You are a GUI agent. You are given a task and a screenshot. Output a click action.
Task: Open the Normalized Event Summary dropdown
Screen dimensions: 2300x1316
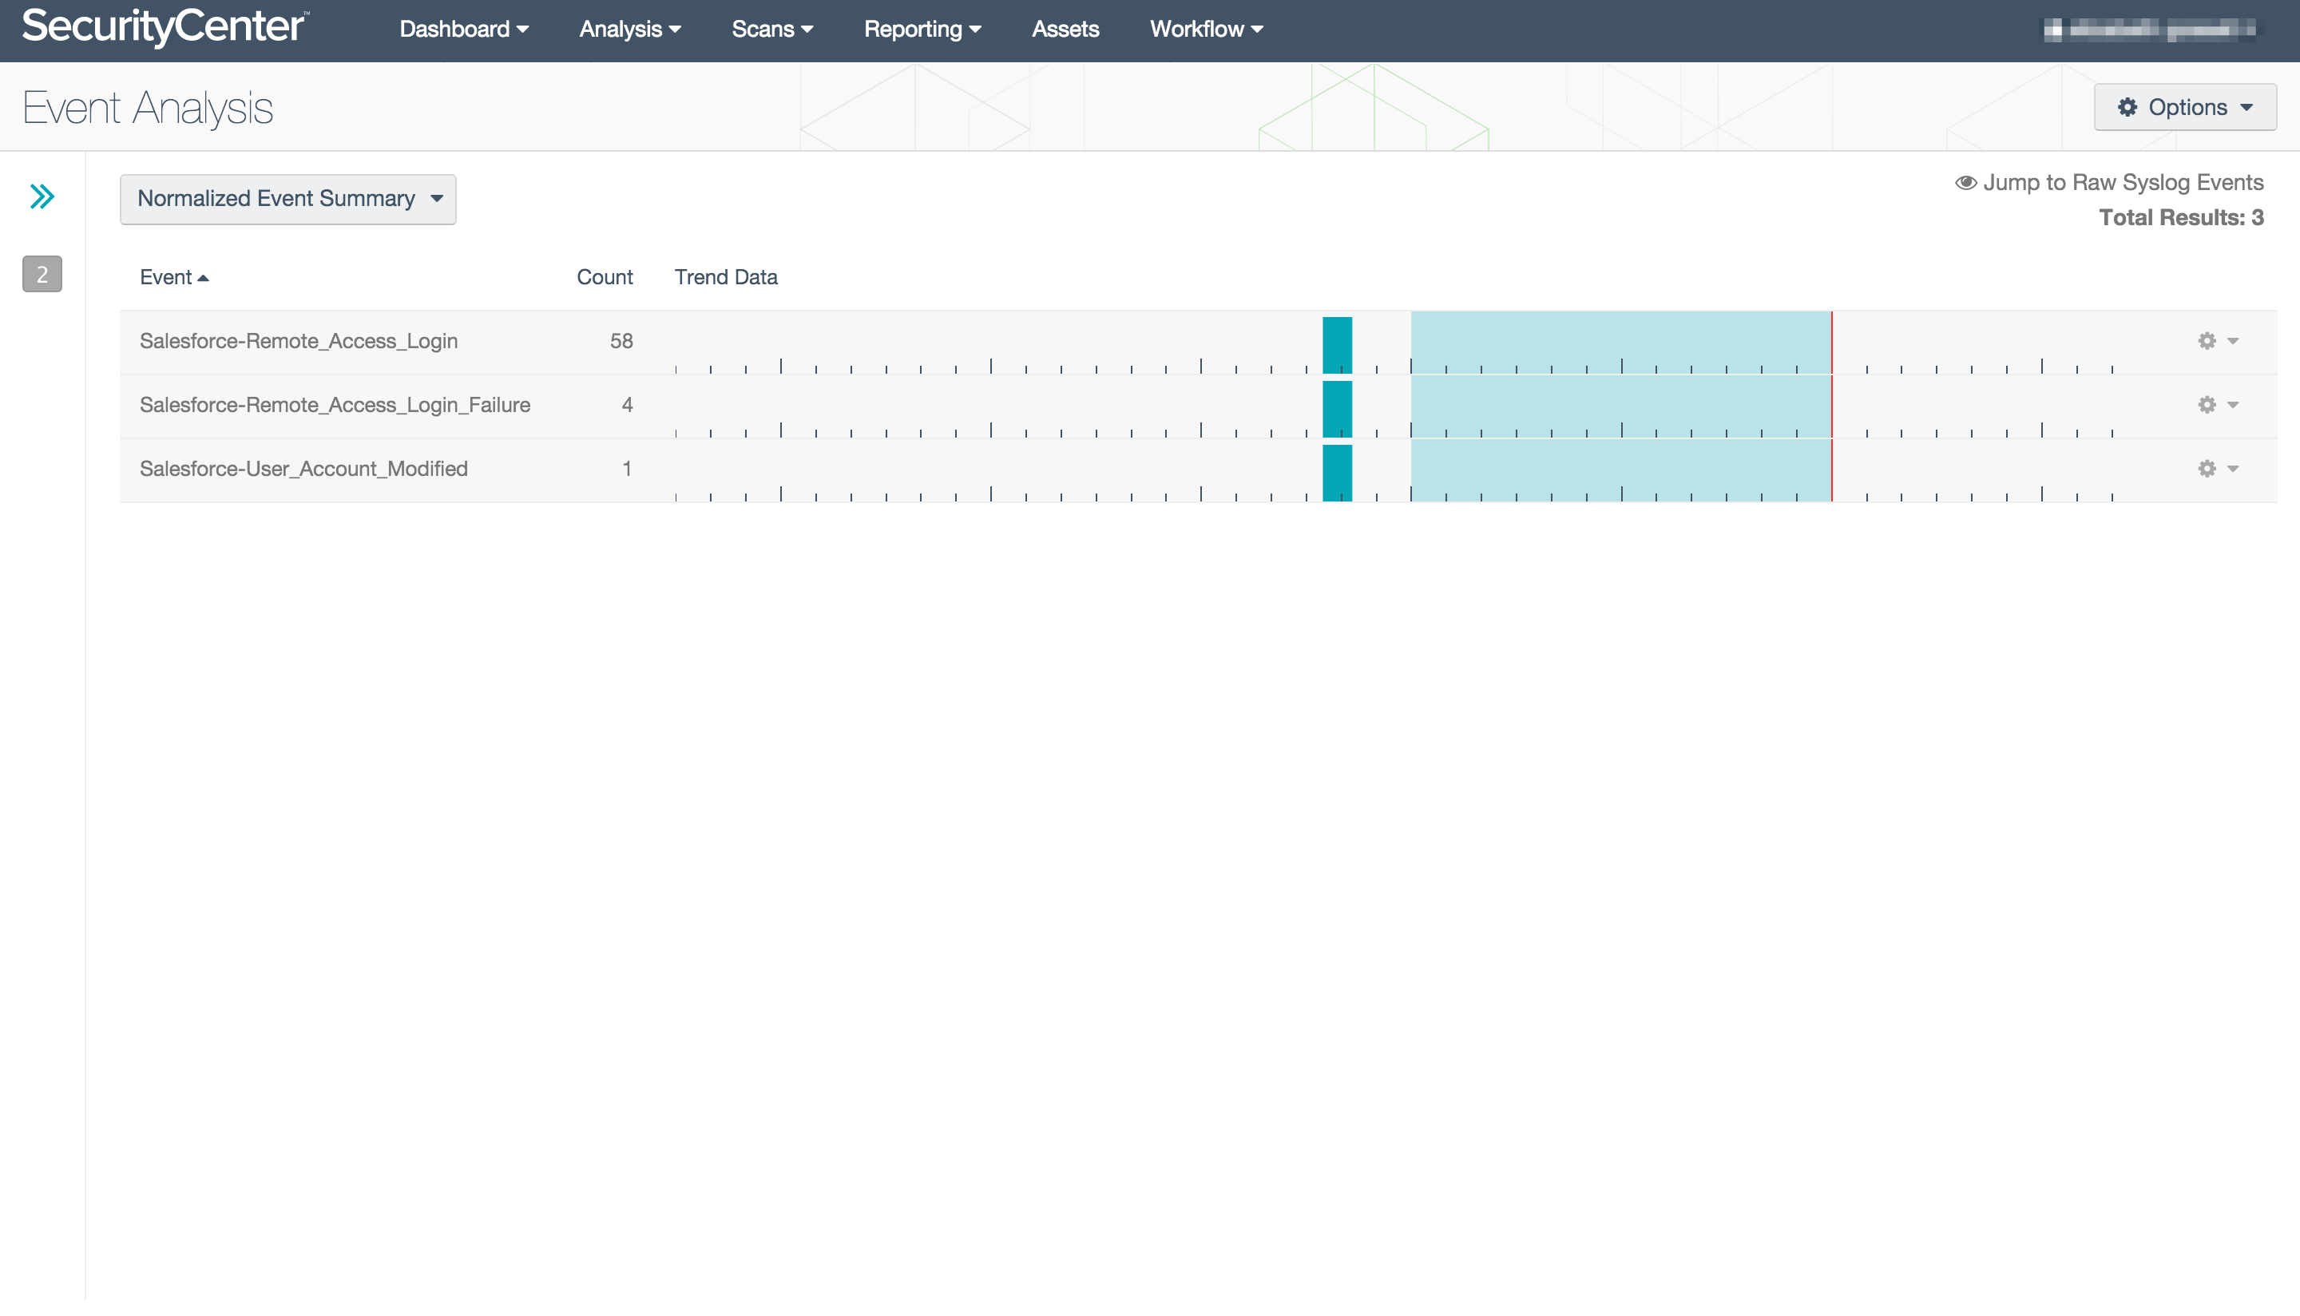(287, 198)
